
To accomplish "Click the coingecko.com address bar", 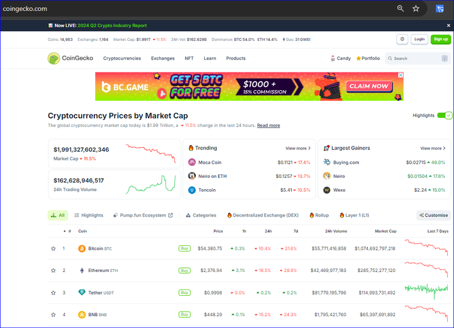I will [25, 8].
